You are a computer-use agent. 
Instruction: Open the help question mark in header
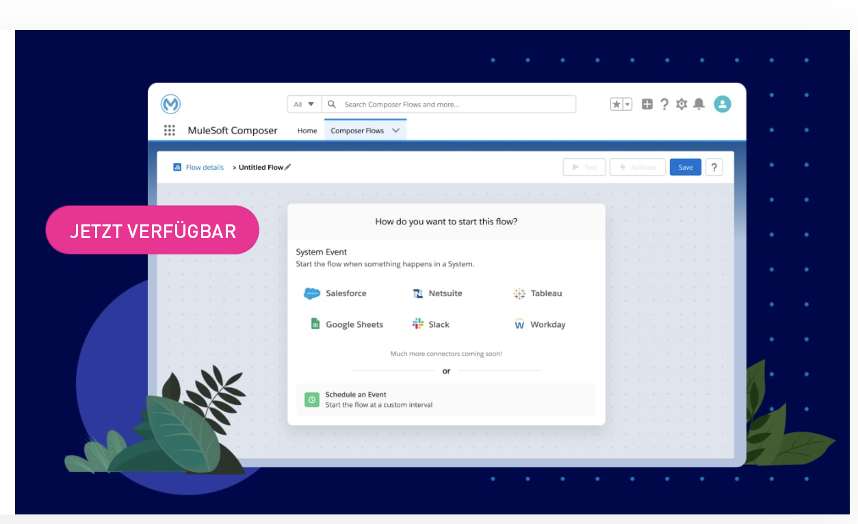pyautogui.click(x=664, y=104)
